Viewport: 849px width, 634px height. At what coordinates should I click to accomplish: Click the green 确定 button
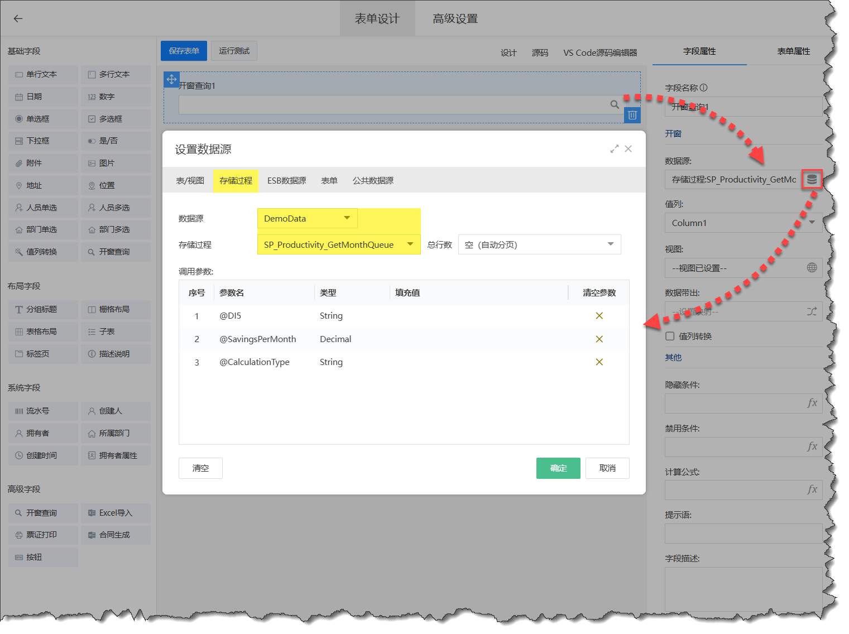pos(558,468)
